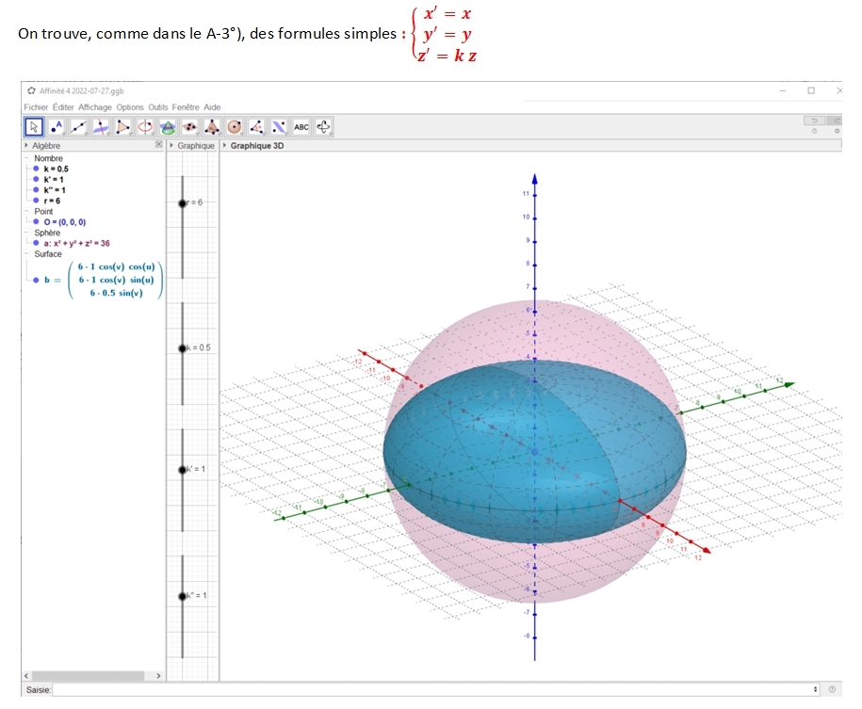Select the ABC text tool
The image size is (862, 709).
[x=301, y=127]
